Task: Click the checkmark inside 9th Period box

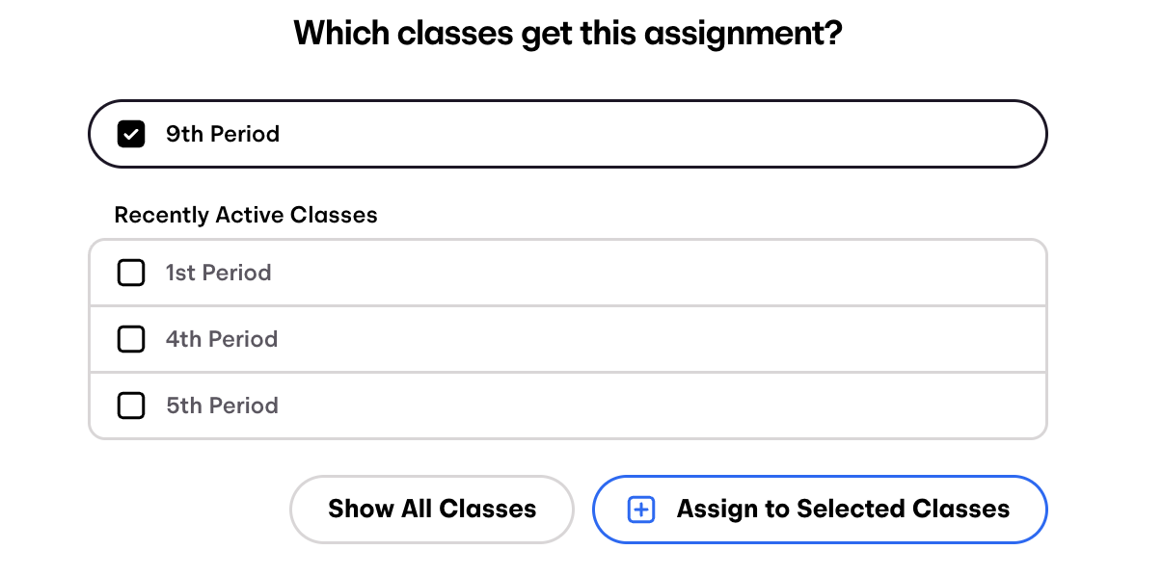Action: [131, 135]
